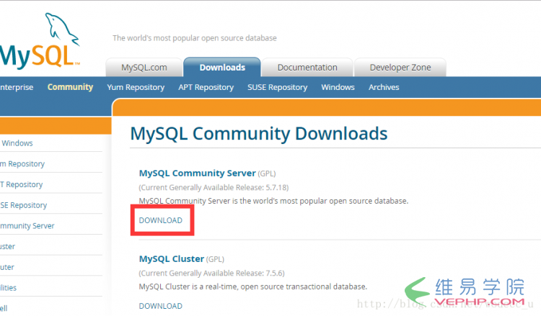Click the release text mentioning 5.7.18

[x=214, y=188]
